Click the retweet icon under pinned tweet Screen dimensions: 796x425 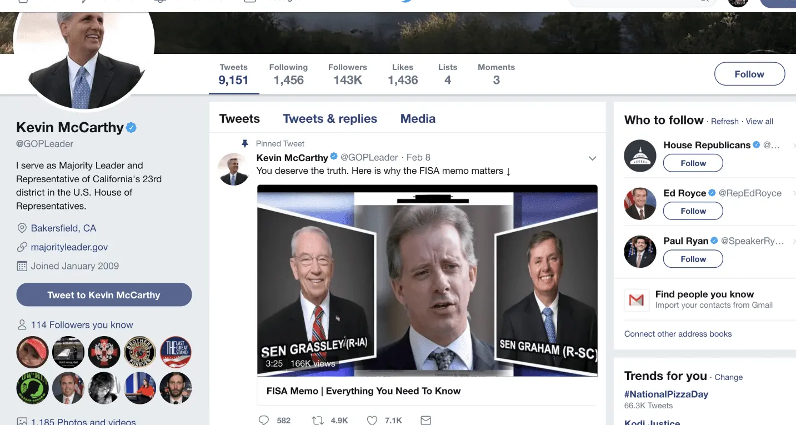click(318, 420)
